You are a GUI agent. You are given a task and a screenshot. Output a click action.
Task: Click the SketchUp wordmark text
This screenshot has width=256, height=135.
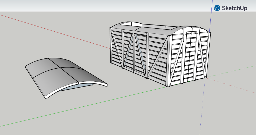(234, 8)
